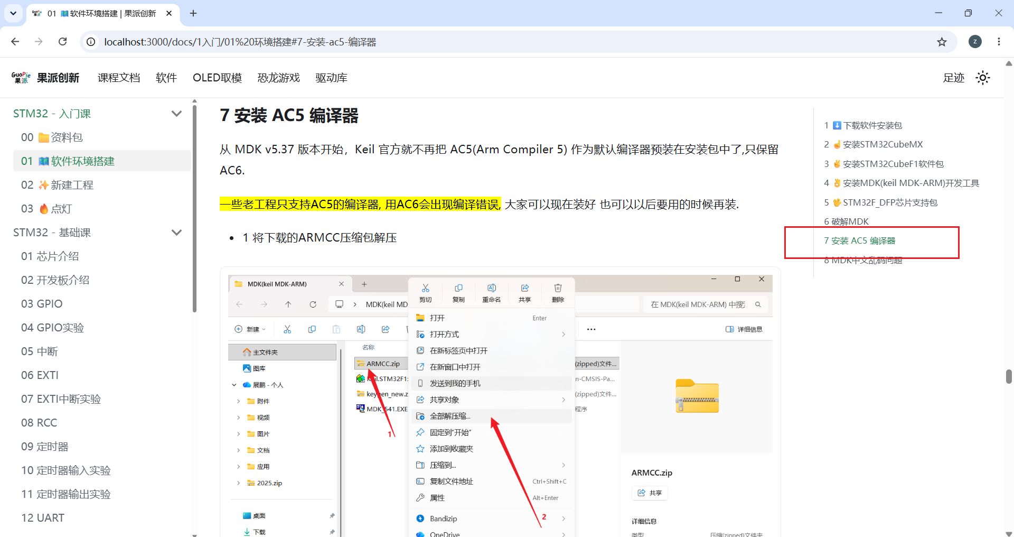Open 03 点灯 in the sidebar
Image resolution: width=1014 pixels, height=537 pixels.
(102, 209)
